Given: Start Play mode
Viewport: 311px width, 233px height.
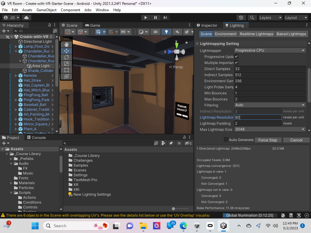Looking at the screenshot, I should coord(145,18).
